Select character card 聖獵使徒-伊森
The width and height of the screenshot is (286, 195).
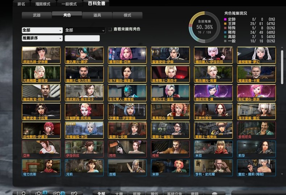[171, 55]
